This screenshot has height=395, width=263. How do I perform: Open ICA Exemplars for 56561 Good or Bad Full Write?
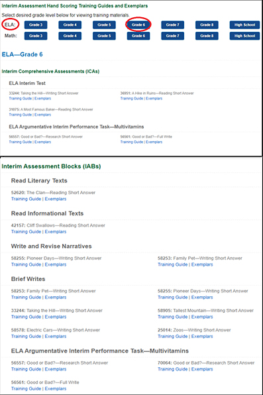[154, 142]
